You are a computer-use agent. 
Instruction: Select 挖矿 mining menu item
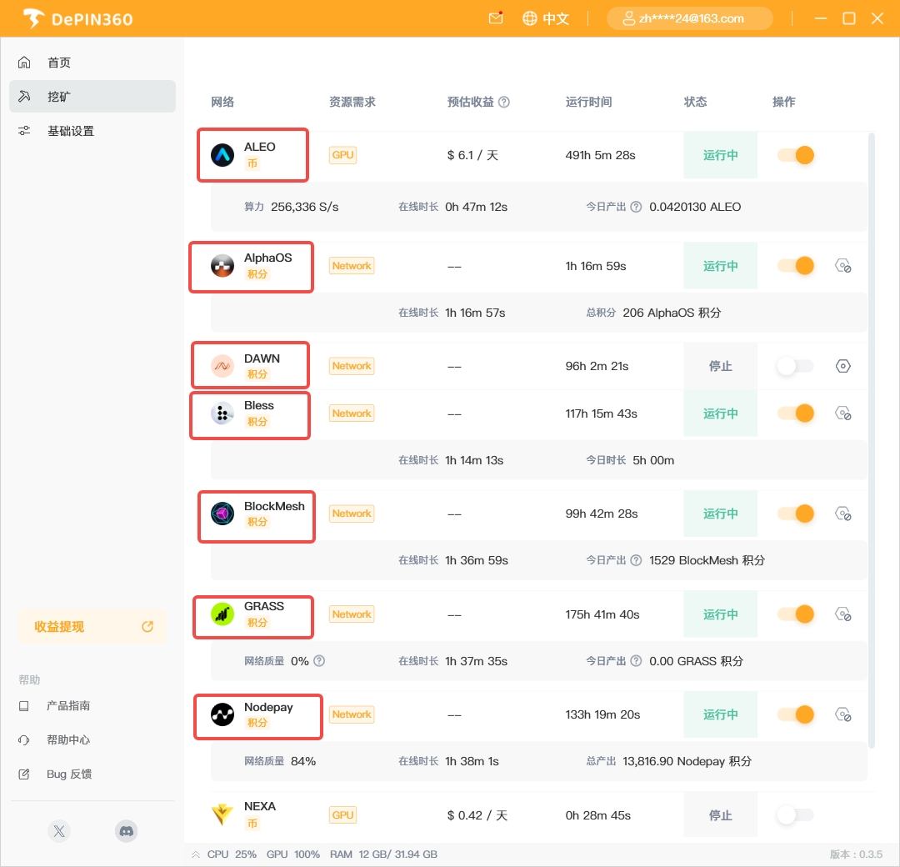[92, 97]
